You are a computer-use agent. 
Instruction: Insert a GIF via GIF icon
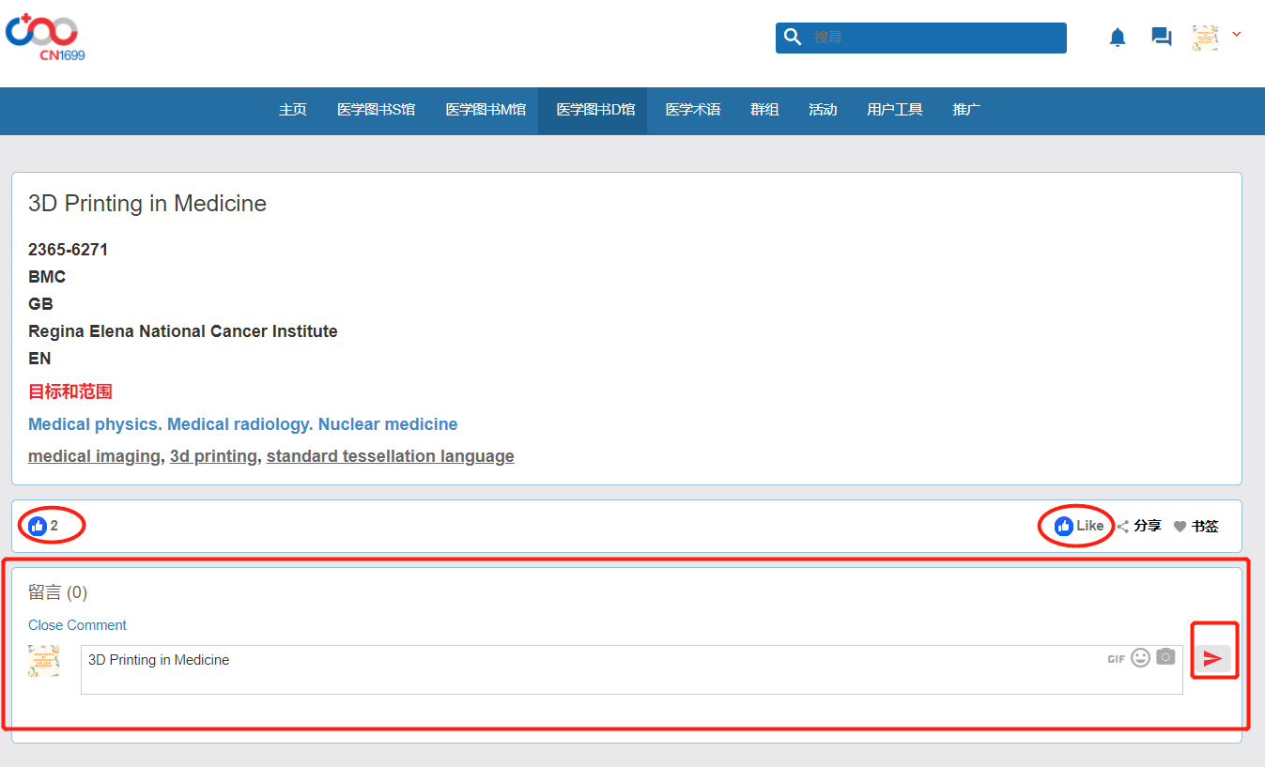coord(1116,659)
